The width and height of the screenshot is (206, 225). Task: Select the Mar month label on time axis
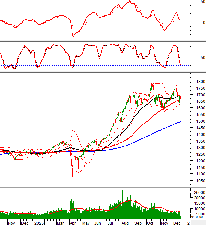60,223
